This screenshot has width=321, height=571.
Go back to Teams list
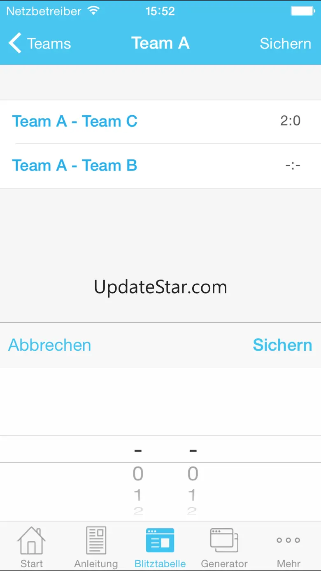(x=40, y=43)
